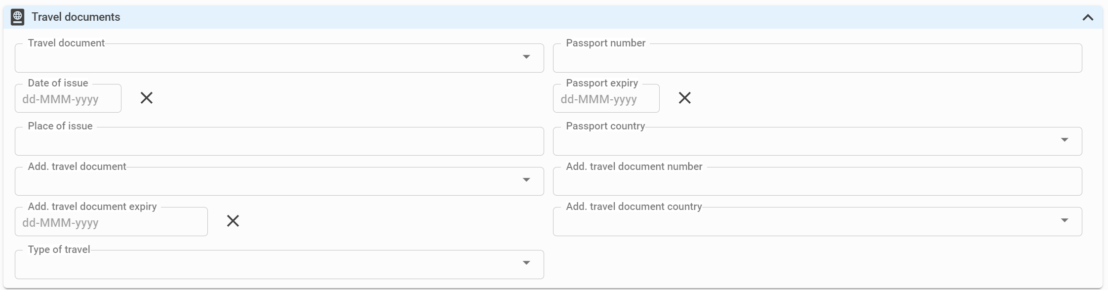Open the Add. travel document country dropdown arrow

1065,220
